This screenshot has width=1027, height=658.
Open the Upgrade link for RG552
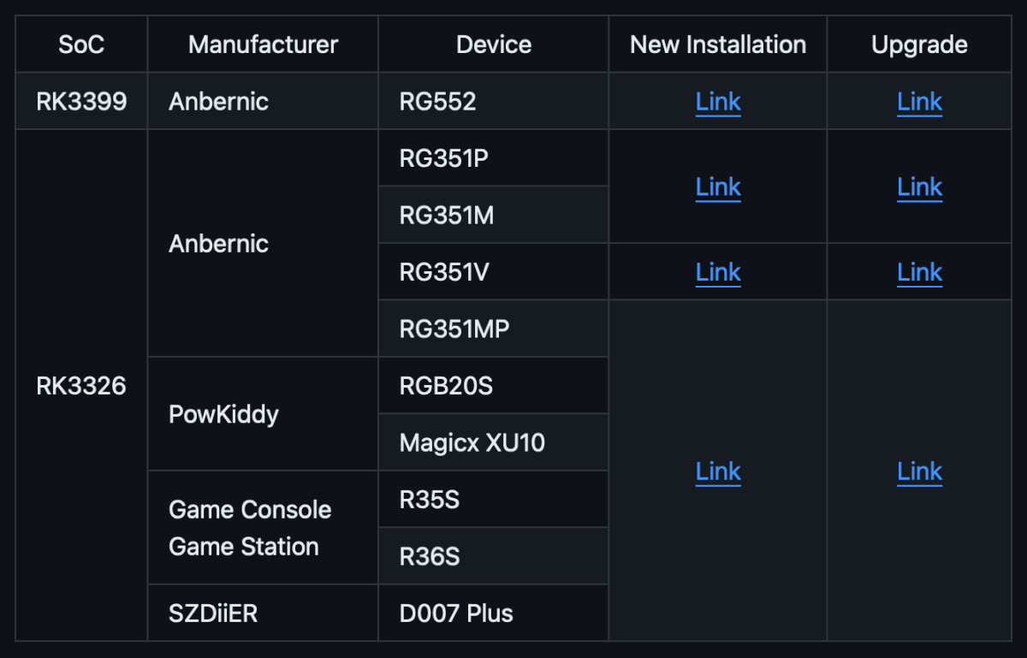tap(919, 101)
